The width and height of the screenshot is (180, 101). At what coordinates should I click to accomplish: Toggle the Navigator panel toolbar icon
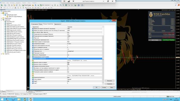[14, 5]
